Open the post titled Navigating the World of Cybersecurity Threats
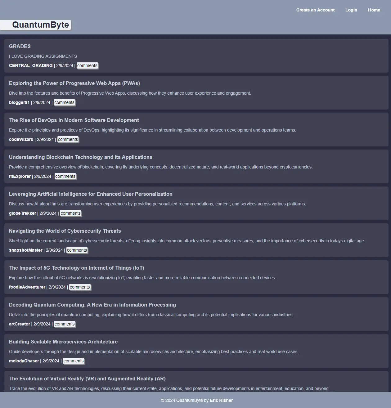391x408 pixels. click(65, 231)
